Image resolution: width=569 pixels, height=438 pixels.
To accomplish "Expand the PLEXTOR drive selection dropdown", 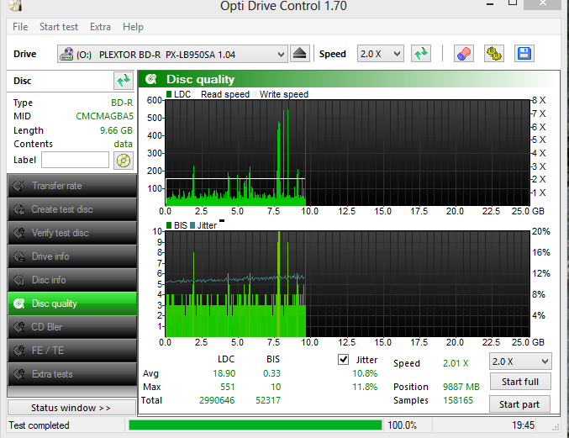I will tap(281, 55).
